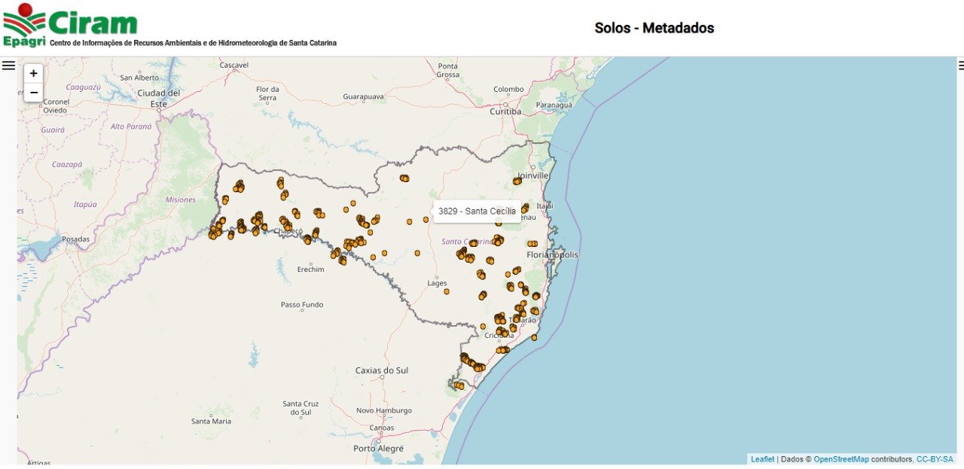Viewport: 964px width, 469px height.
Task: Click the Caazapá region label
Action: click(x=67, y=164)
